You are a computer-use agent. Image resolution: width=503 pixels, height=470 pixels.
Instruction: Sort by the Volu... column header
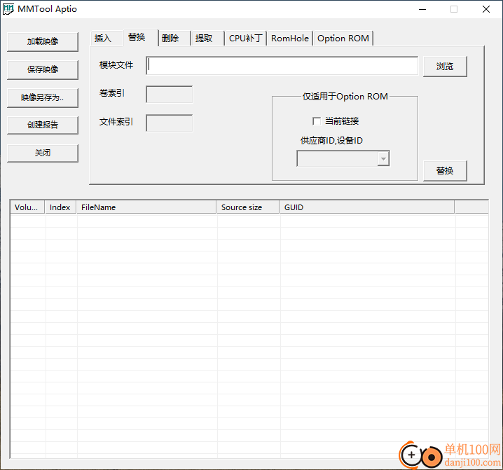tap(27, 207)
